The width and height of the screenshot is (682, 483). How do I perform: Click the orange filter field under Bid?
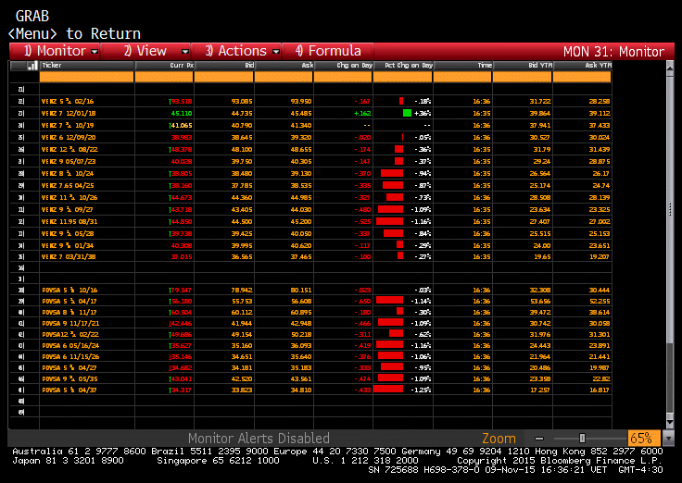click(224, 77)
